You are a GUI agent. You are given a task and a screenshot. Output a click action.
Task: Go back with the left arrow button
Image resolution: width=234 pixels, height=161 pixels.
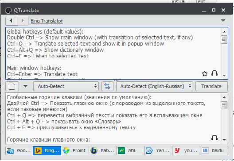coord(11,21)
